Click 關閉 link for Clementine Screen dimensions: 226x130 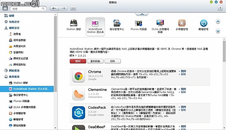click(183, 89)
